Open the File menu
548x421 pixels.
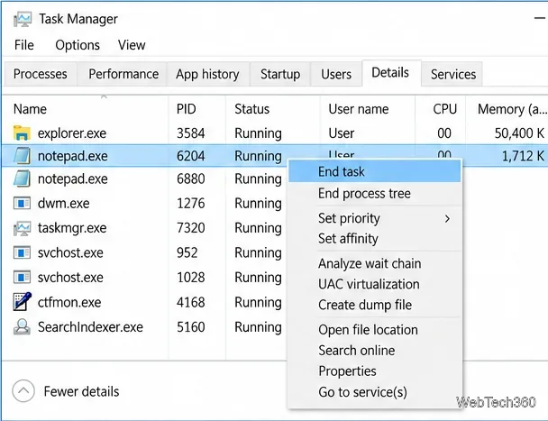pos(24,45)
